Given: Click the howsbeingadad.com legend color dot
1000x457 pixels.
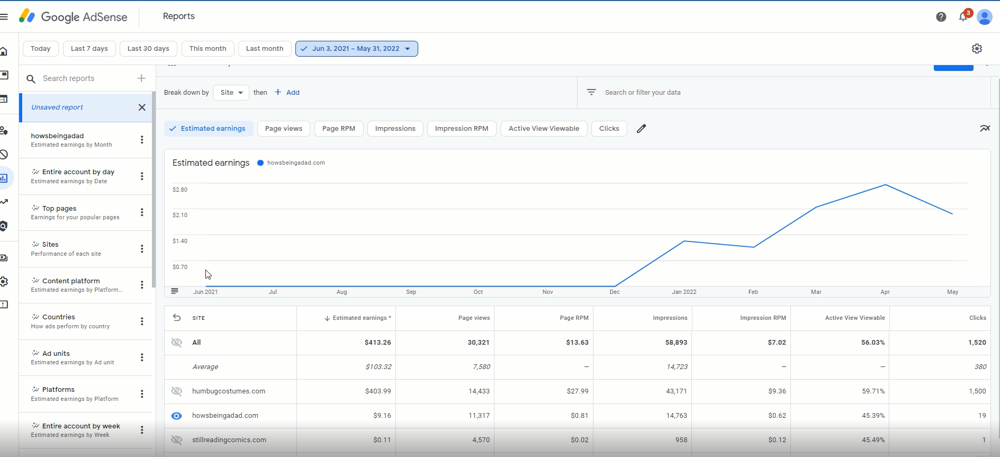Looking at the screenshot, I should (x=260, y=163).
